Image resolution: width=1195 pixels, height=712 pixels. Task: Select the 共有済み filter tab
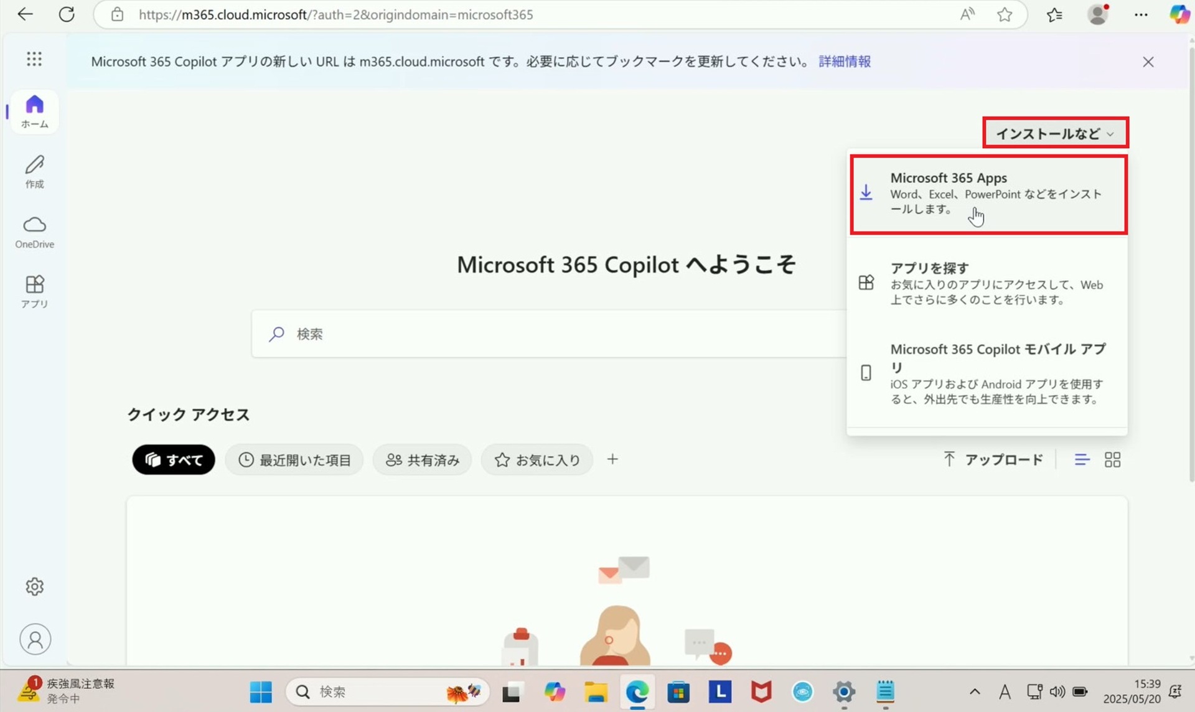click(422, 460)
